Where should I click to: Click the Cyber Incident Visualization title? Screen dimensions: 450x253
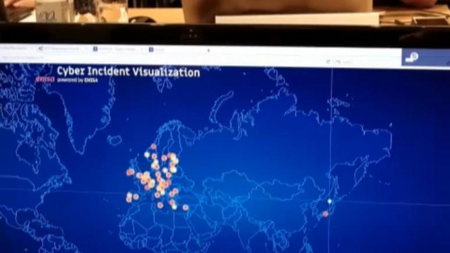click(128, 72)
